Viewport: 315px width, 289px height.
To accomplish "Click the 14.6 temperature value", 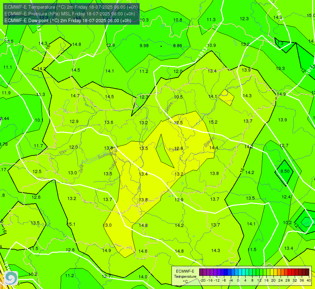I will point(143,251).
